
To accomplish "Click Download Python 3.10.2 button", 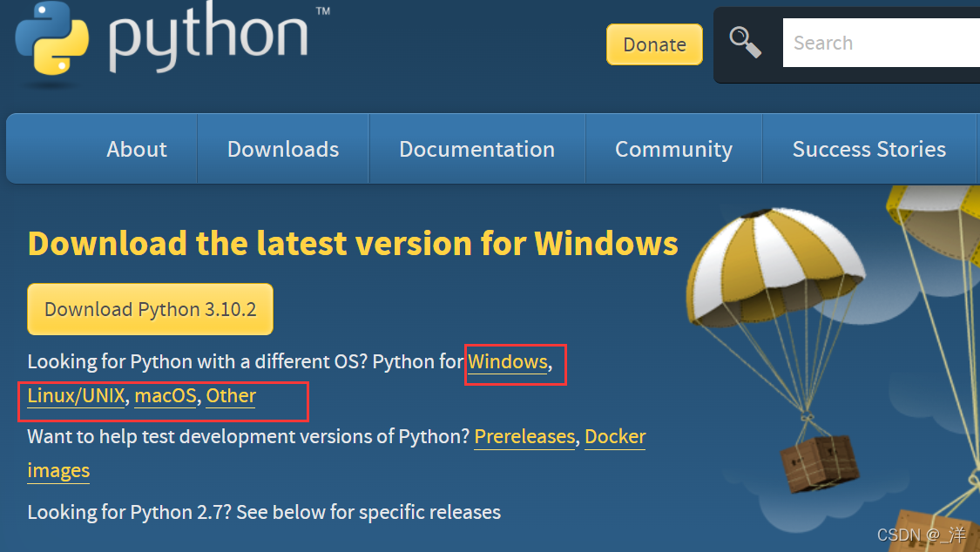I will (x=150, y=309).
